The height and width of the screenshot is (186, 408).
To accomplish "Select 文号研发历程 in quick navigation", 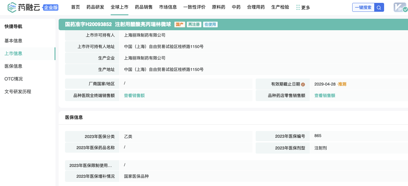I will tap(18, 92).
